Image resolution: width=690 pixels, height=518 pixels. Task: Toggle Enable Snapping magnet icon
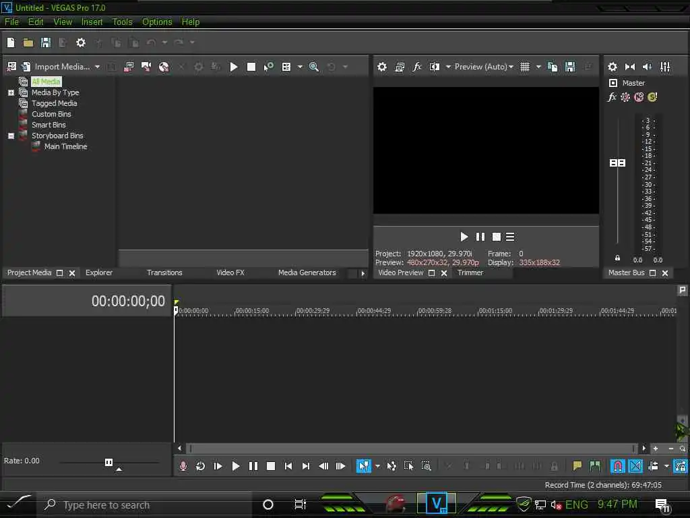617,466
